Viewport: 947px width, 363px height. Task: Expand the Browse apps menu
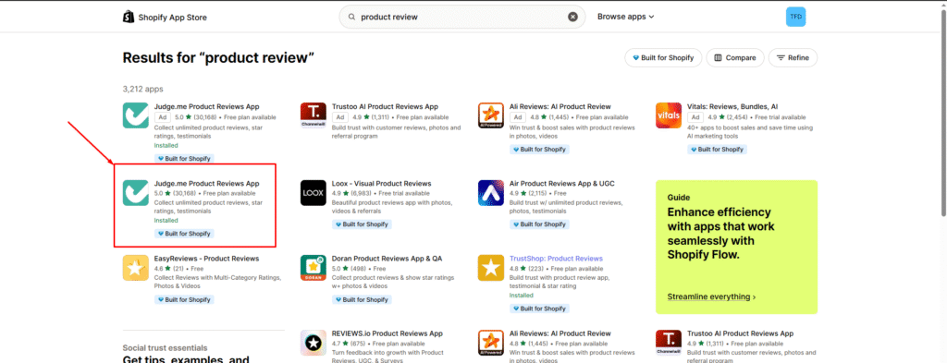point(626,17)
